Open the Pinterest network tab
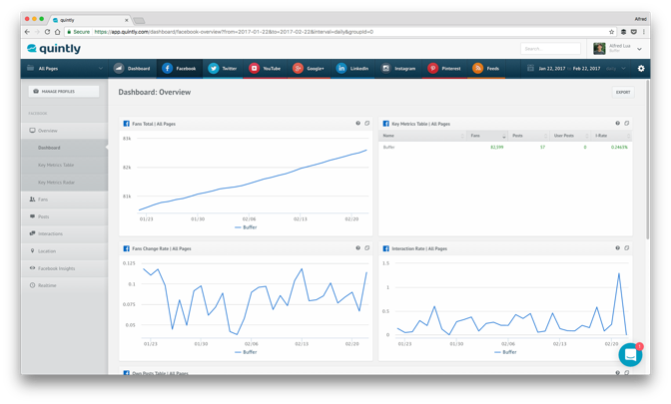Viewport: 671px width, 404px height. point(444,69)
